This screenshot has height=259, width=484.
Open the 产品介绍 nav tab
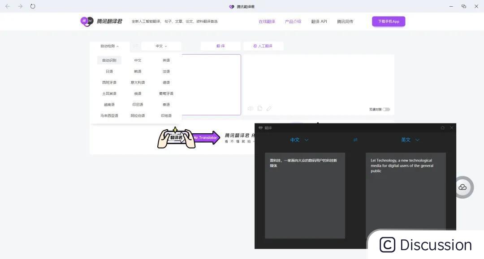(x=293, y=21)
